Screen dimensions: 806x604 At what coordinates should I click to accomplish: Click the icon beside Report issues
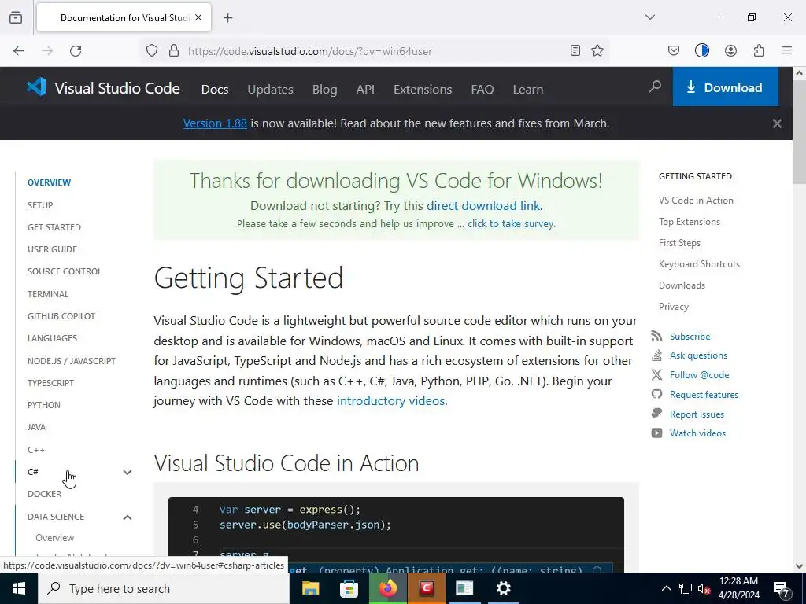pos(656,414)
